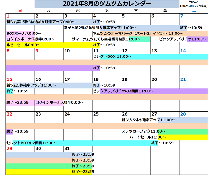
Task: Select the ログインボーナス前半 event
Action: point(30,39)
